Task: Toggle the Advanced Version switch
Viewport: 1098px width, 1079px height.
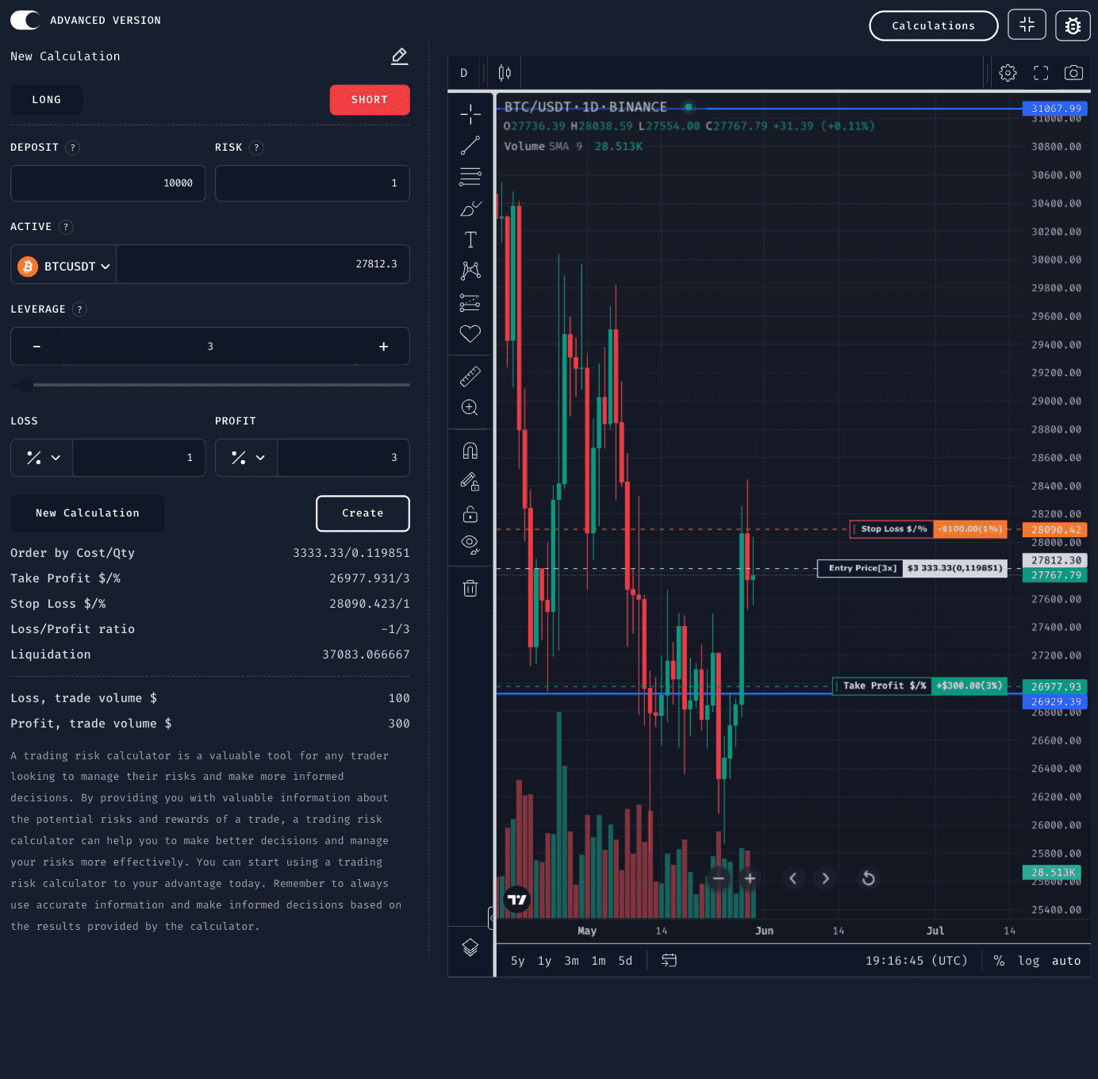Action: (x=25, y=20)
